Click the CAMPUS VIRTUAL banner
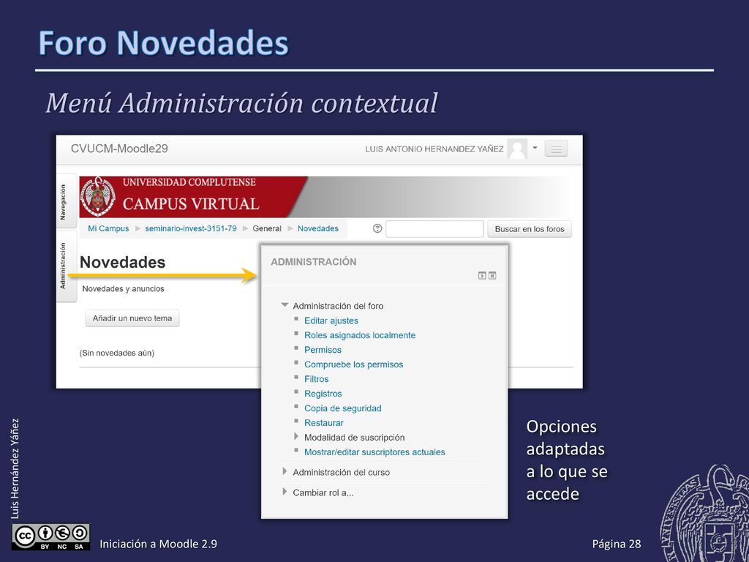Image resolution: width=749 pixels, height=562 pixels. [x=191, y=204]
